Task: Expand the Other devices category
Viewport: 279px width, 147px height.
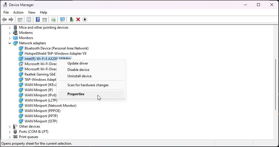Action: [10, 126]
